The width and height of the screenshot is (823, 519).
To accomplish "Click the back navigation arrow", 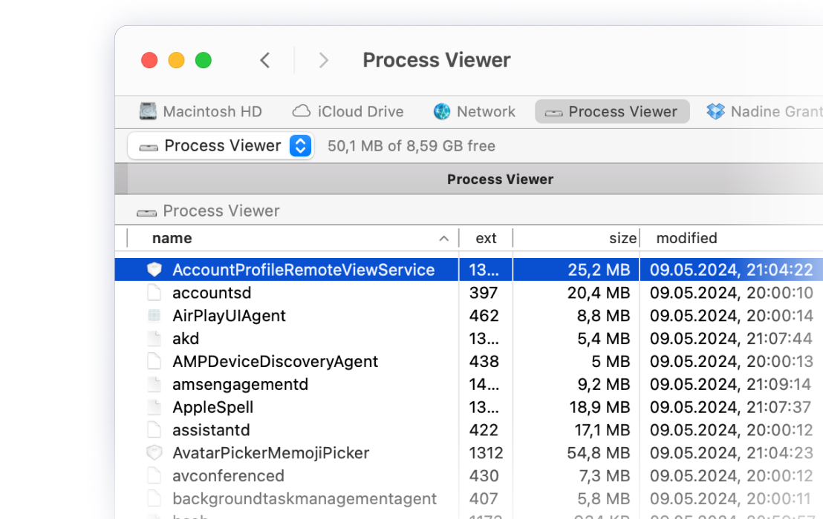I will 265,60.
